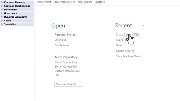The height and width of the screenshot is (101, 180).
Task: Select the Common Elements category label
Action: click(x=15, y=2)
